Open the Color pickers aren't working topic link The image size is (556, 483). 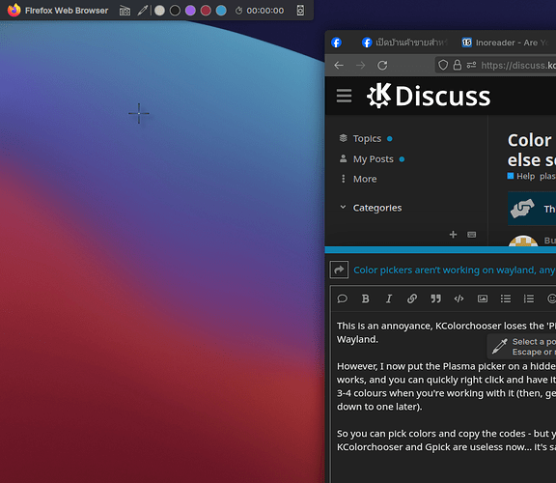(x=455, y=270)
